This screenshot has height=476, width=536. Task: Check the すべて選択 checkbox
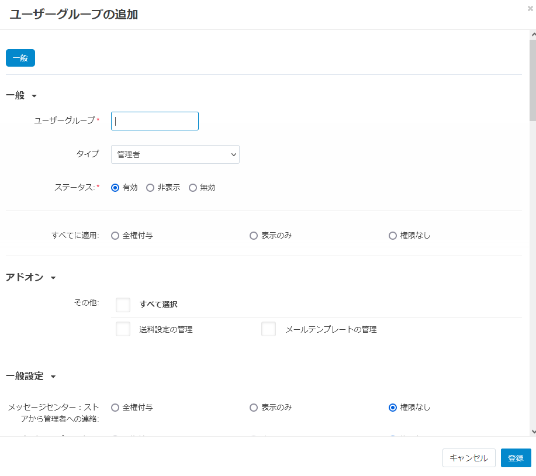coord(123,305)
